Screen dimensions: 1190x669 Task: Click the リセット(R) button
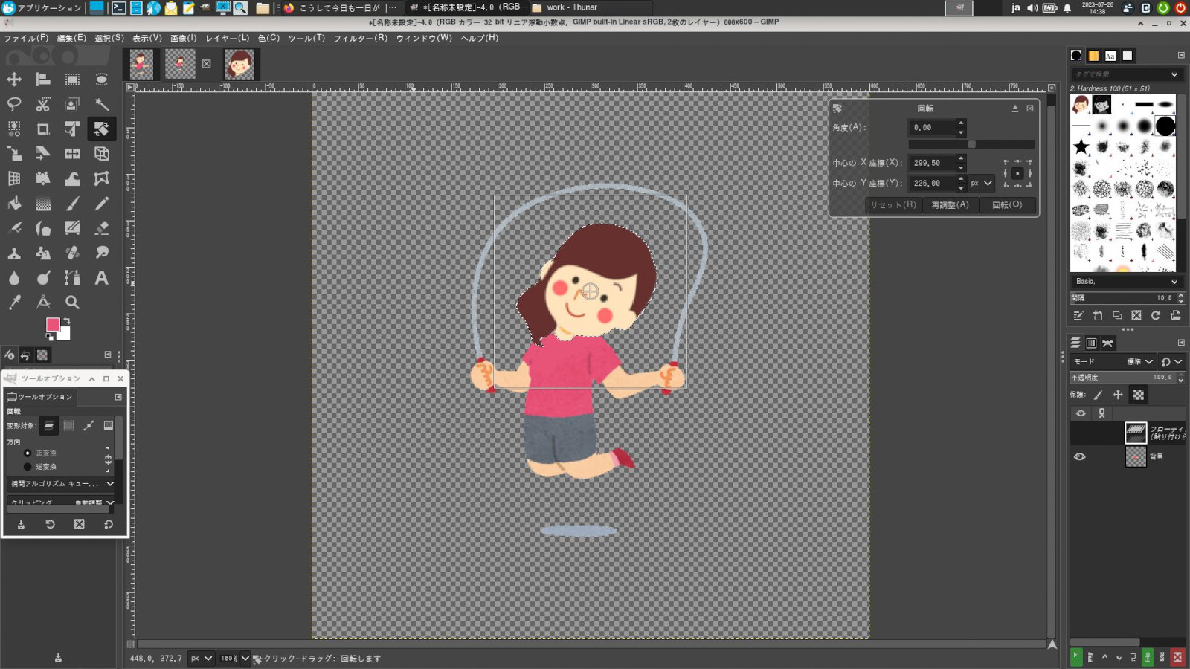coord(892,205)
